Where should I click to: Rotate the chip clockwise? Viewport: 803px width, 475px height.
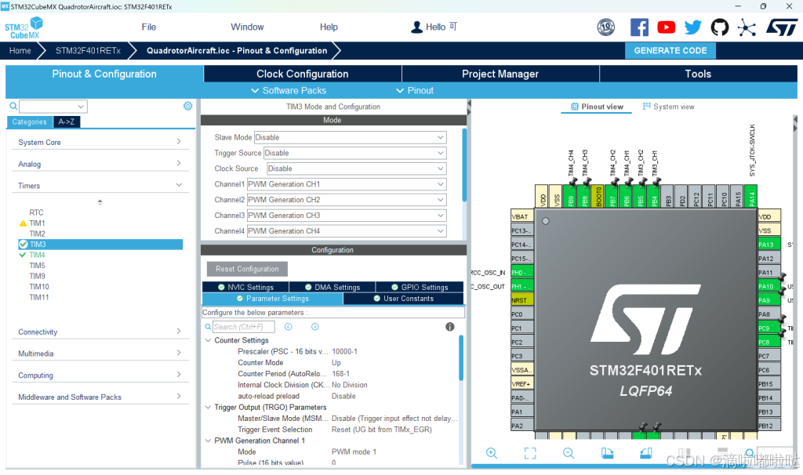click(x=608, y=453)
